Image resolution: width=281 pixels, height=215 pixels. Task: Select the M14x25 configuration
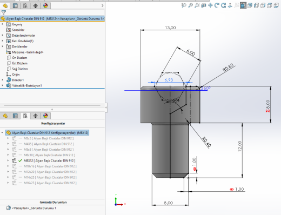50,177
